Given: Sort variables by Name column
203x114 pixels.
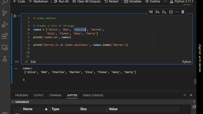Looking at the screenshot, I should tap(35, 109).
